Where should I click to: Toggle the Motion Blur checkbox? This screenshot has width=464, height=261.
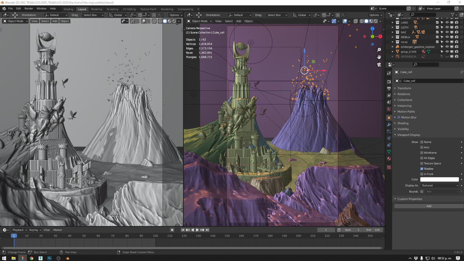(399, 117)
